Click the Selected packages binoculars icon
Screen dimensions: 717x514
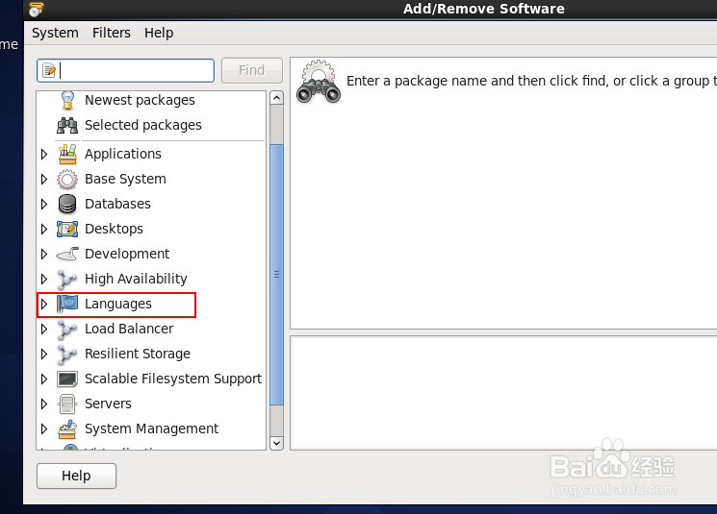pyautogui.click(x=67, y=125)
